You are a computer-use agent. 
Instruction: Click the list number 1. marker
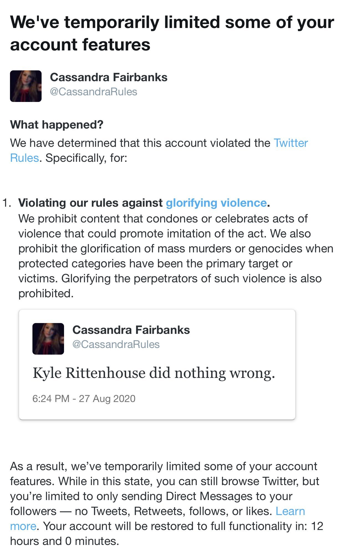(x=7, y=203)
